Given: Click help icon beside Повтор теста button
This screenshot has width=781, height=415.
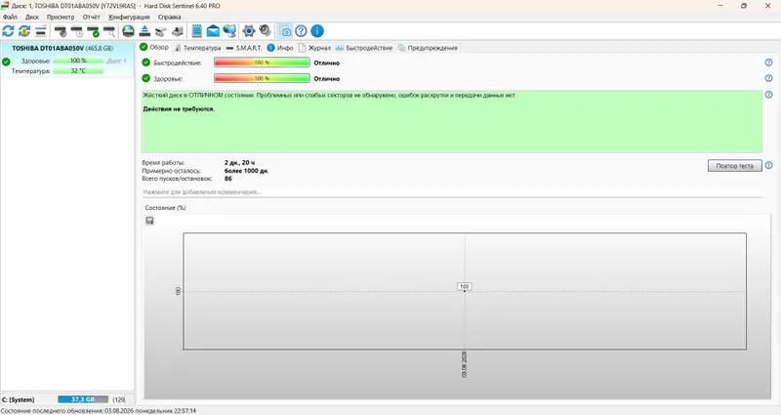Looking at the screenshot, I should [768, 165].
